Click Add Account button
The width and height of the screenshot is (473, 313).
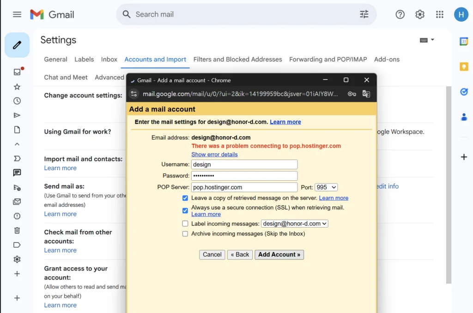point(279,254)
